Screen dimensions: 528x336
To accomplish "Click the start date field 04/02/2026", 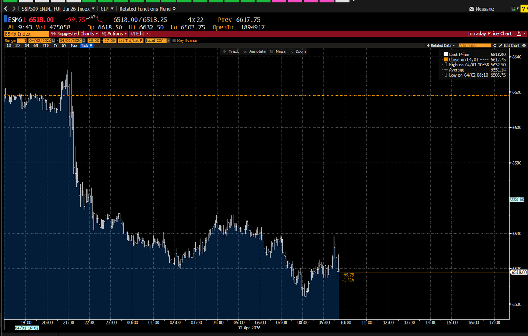I will tap(40, 40).
